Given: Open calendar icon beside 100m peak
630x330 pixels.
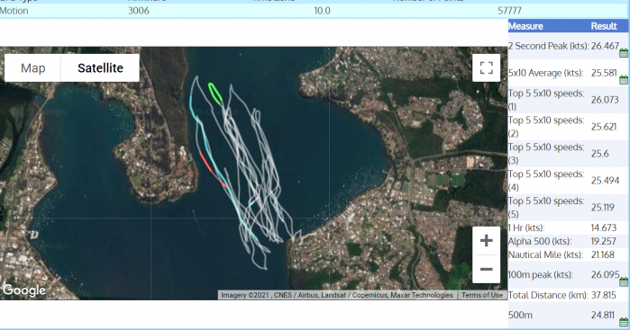Looking at the screenshot, I should click(x=624, y=281).
